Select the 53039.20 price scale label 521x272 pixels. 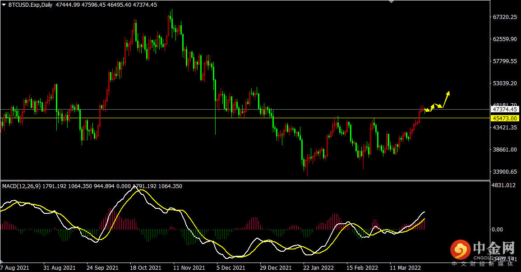(x=505, y=83)
